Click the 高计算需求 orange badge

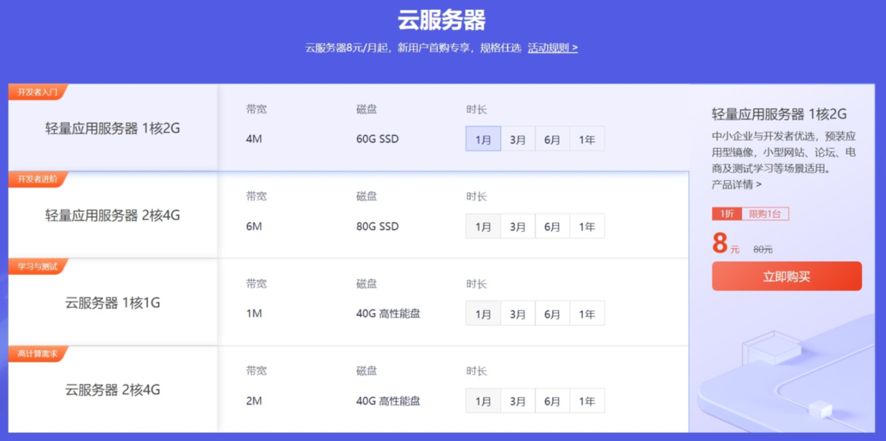(x=37, y=354)
